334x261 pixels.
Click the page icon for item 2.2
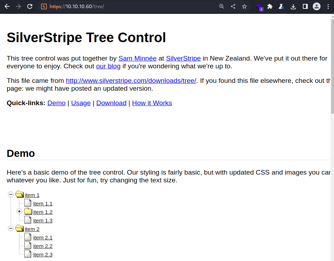click(x=28, y=245)
